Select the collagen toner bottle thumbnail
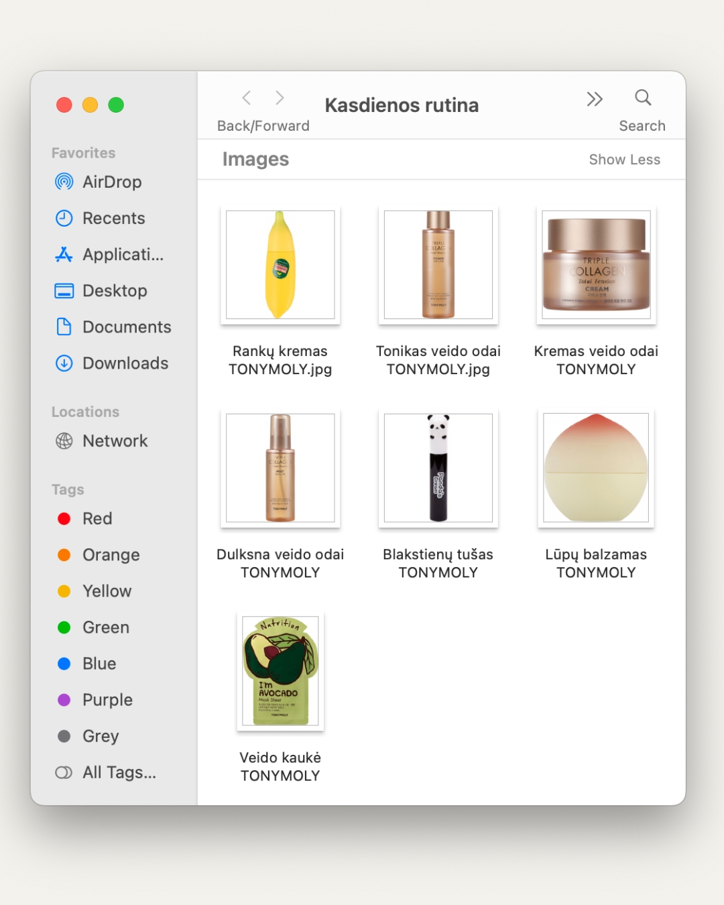 [438, 265]
